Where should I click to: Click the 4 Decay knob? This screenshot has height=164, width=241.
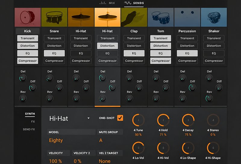point(188,120)
